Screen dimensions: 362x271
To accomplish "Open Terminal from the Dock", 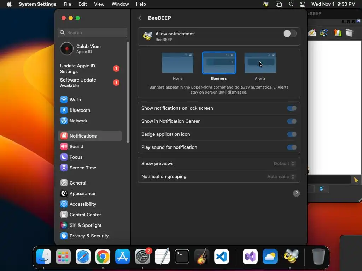I will click(182, 256).
